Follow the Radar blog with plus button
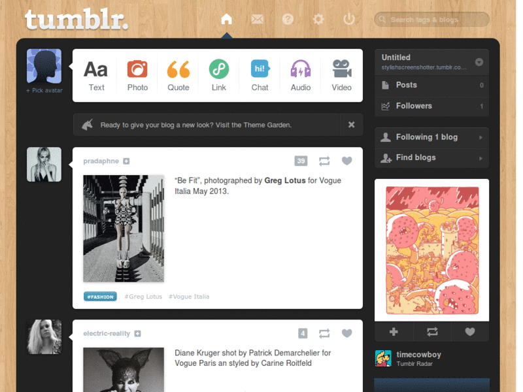Image resolution: width=523 pixels, height=392 pixels. coord(394,332)
